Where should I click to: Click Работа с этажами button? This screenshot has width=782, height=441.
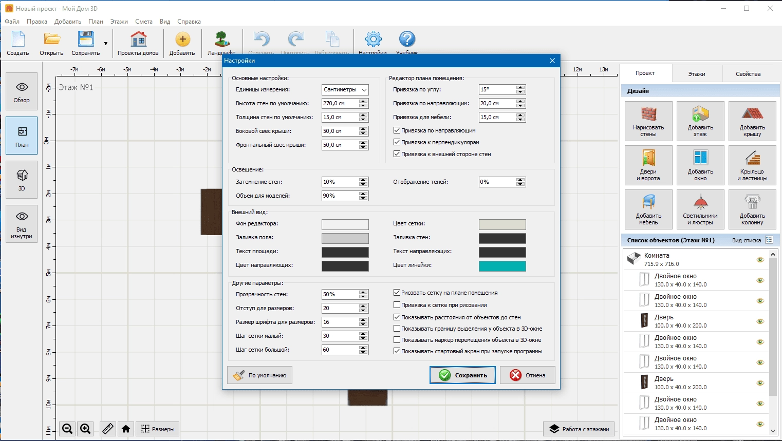click(x=579, y=429)
